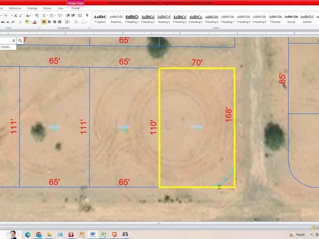The image size is (319, 239).
Task: Click the Shrink Font icon
Action: pyautogui.click(x=20, y=16)
